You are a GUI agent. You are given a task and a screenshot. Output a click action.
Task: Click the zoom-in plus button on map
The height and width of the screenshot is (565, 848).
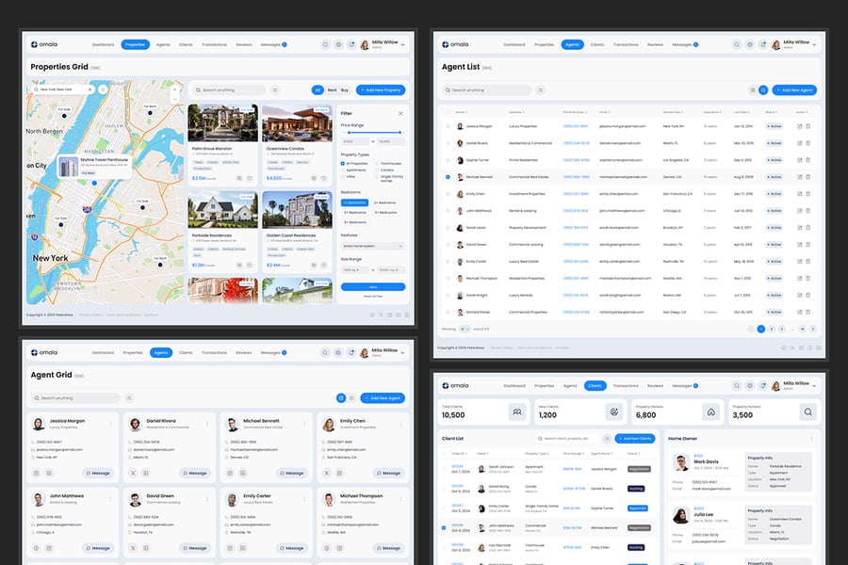[x=174, y=89]
